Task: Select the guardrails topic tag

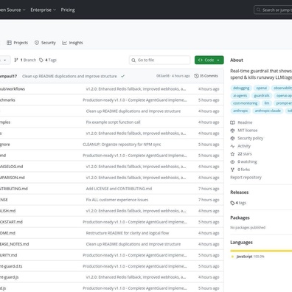Action: pos(262,96)
